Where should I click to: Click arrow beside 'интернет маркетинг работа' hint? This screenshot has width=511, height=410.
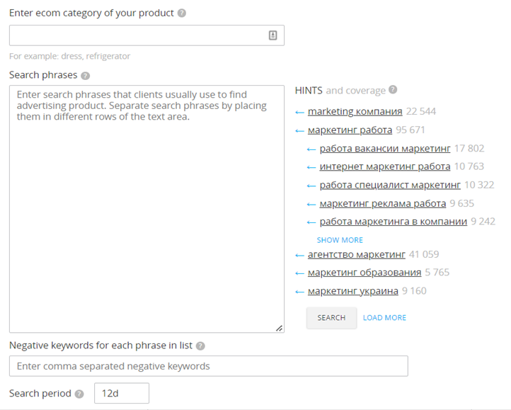click(x=311, y=167)
